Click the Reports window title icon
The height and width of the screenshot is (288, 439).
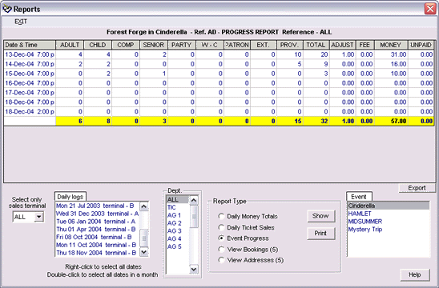tap(7, 9)
